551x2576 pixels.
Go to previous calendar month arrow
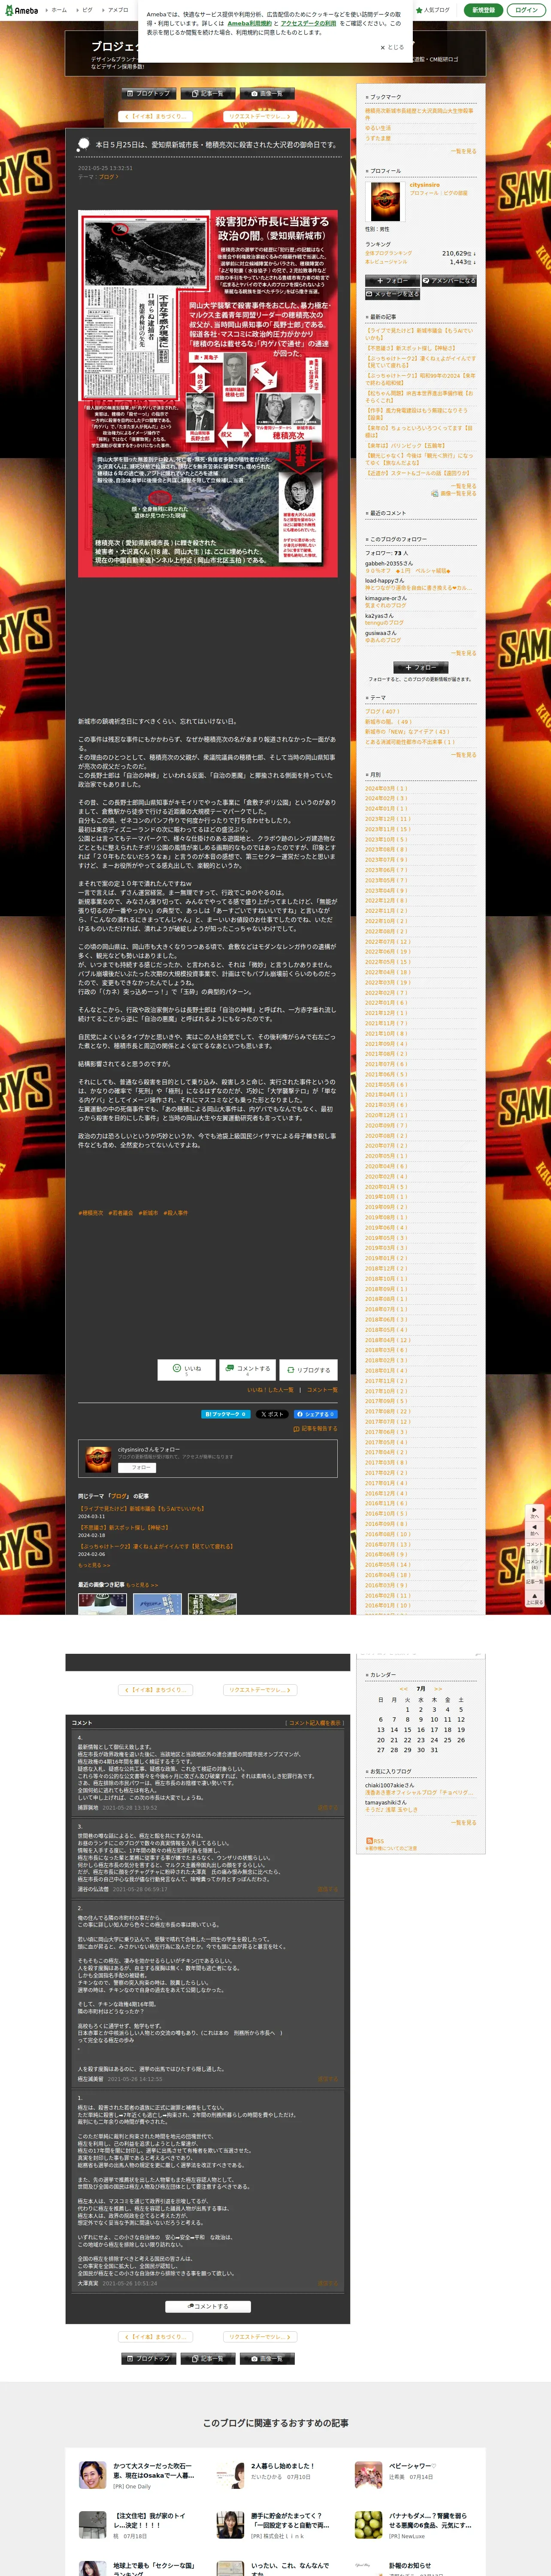tap(404, 1688)
